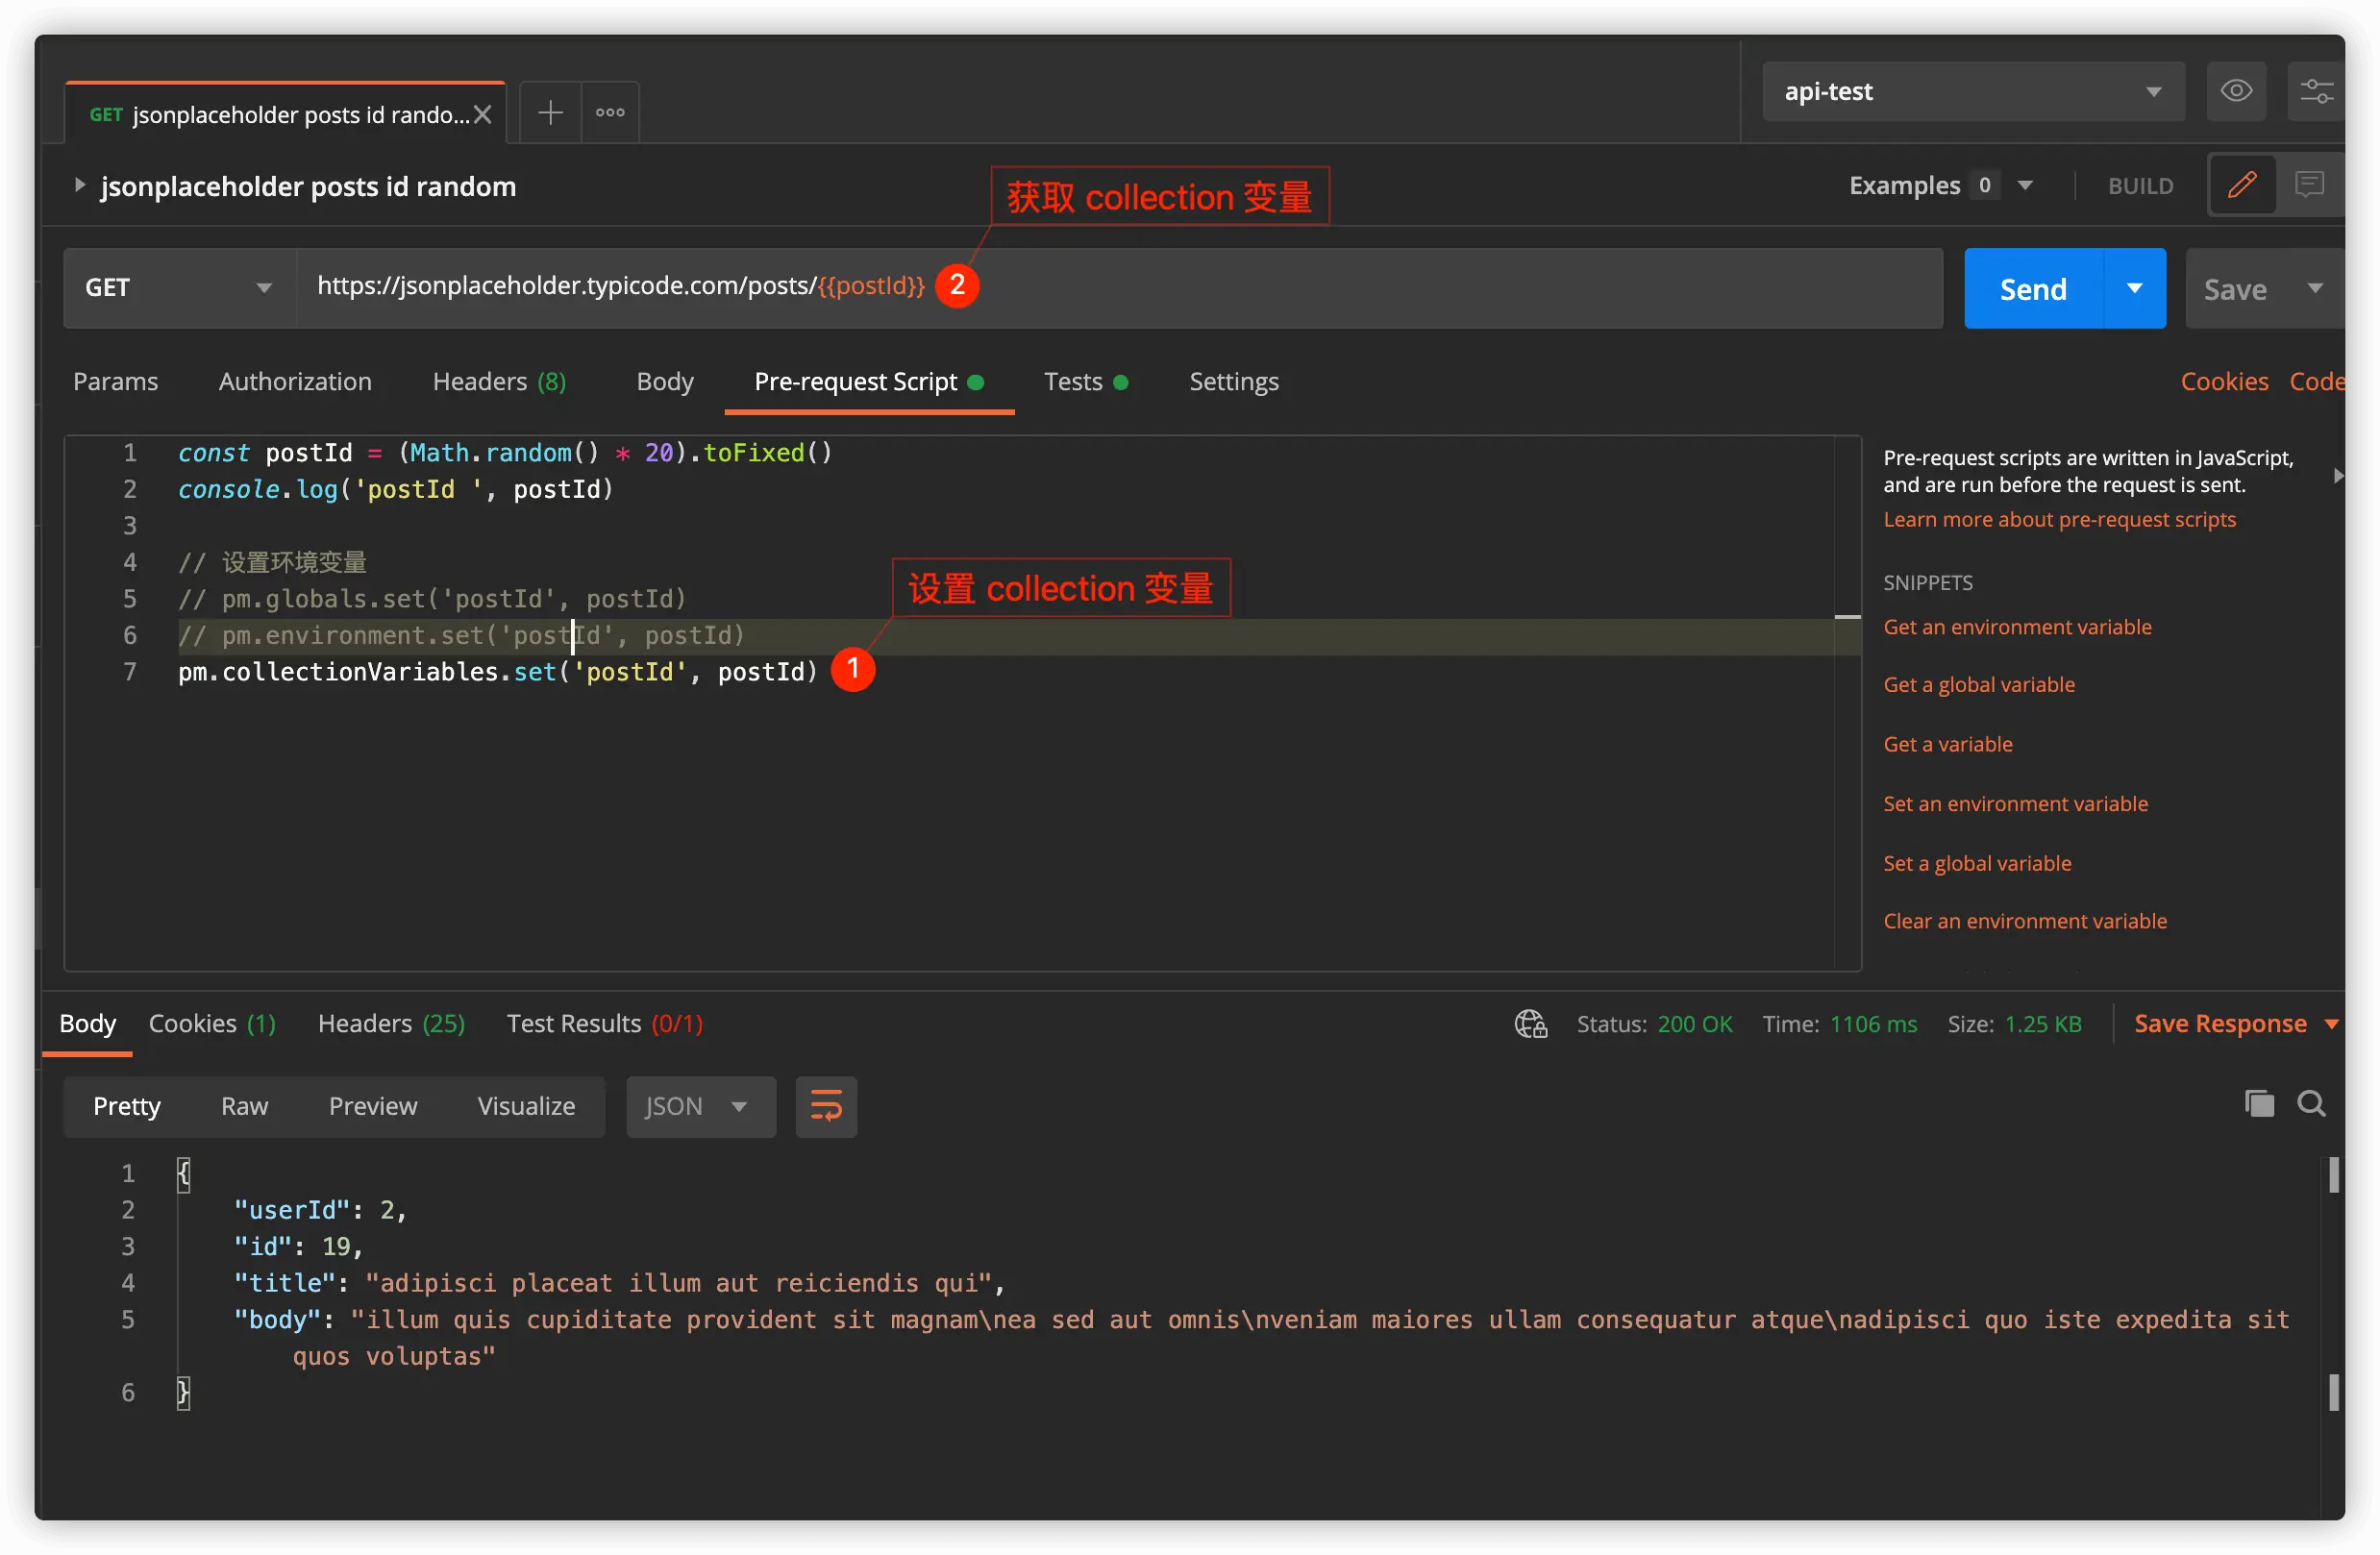Click the 1.25 KB size value
The width and height of the screenshot is (2380, 1555).
(2042, 1024)
